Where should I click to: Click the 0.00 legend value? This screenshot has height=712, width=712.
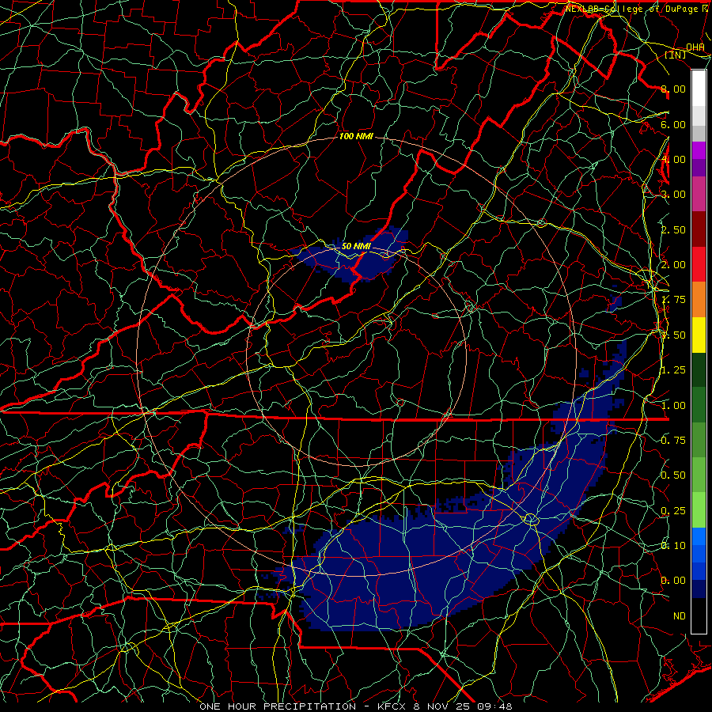click(x=673, y=581)
